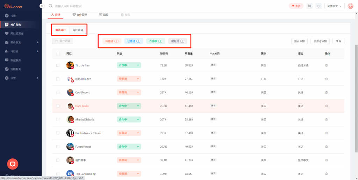Screen dimensions: 358x180
Task: Open the 简体中文 language dropdown
Action: pos(335,6)
